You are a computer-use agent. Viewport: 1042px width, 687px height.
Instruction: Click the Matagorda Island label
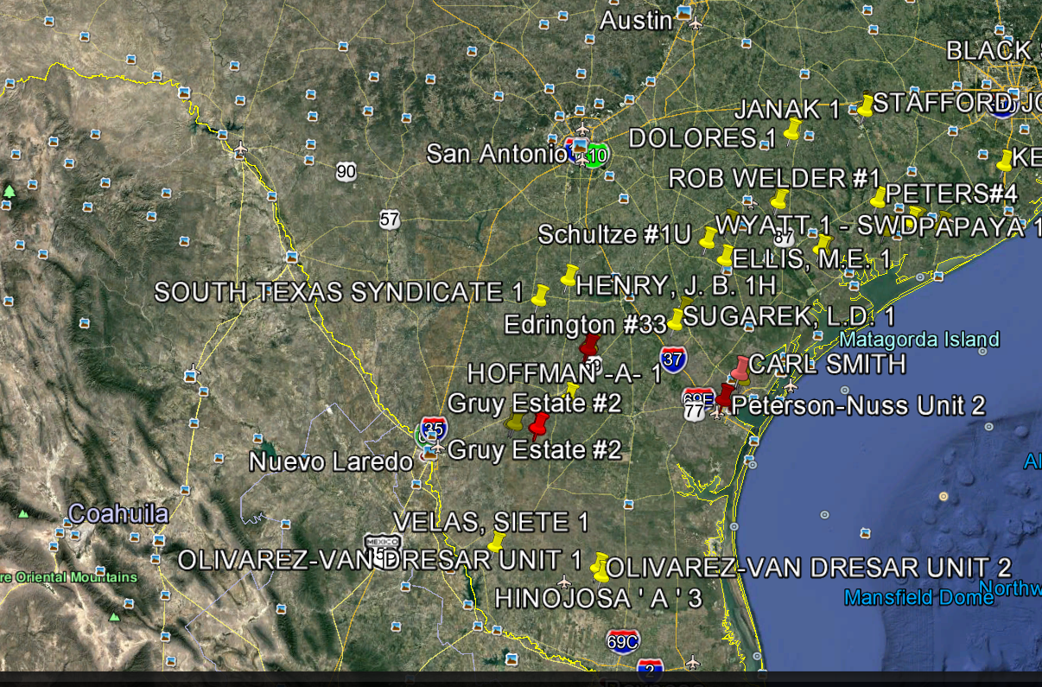(x=919, y=340)
